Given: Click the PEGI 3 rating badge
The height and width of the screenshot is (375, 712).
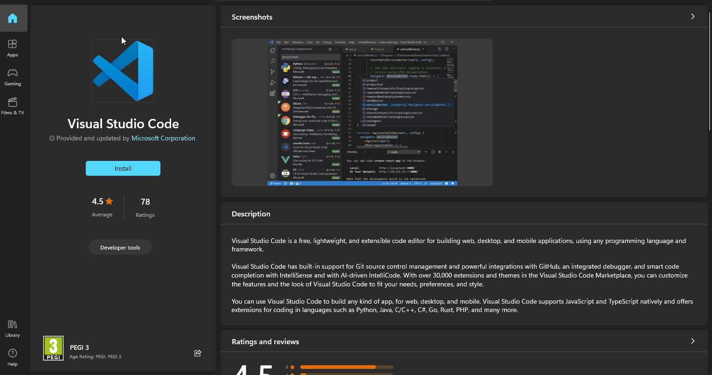Looking at the screenshot, I should [53, 348].
